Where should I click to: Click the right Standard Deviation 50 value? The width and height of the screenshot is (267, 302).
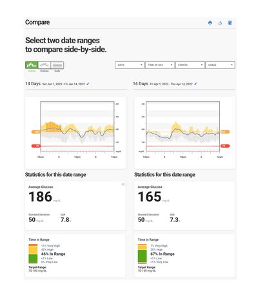click(141, 220)
